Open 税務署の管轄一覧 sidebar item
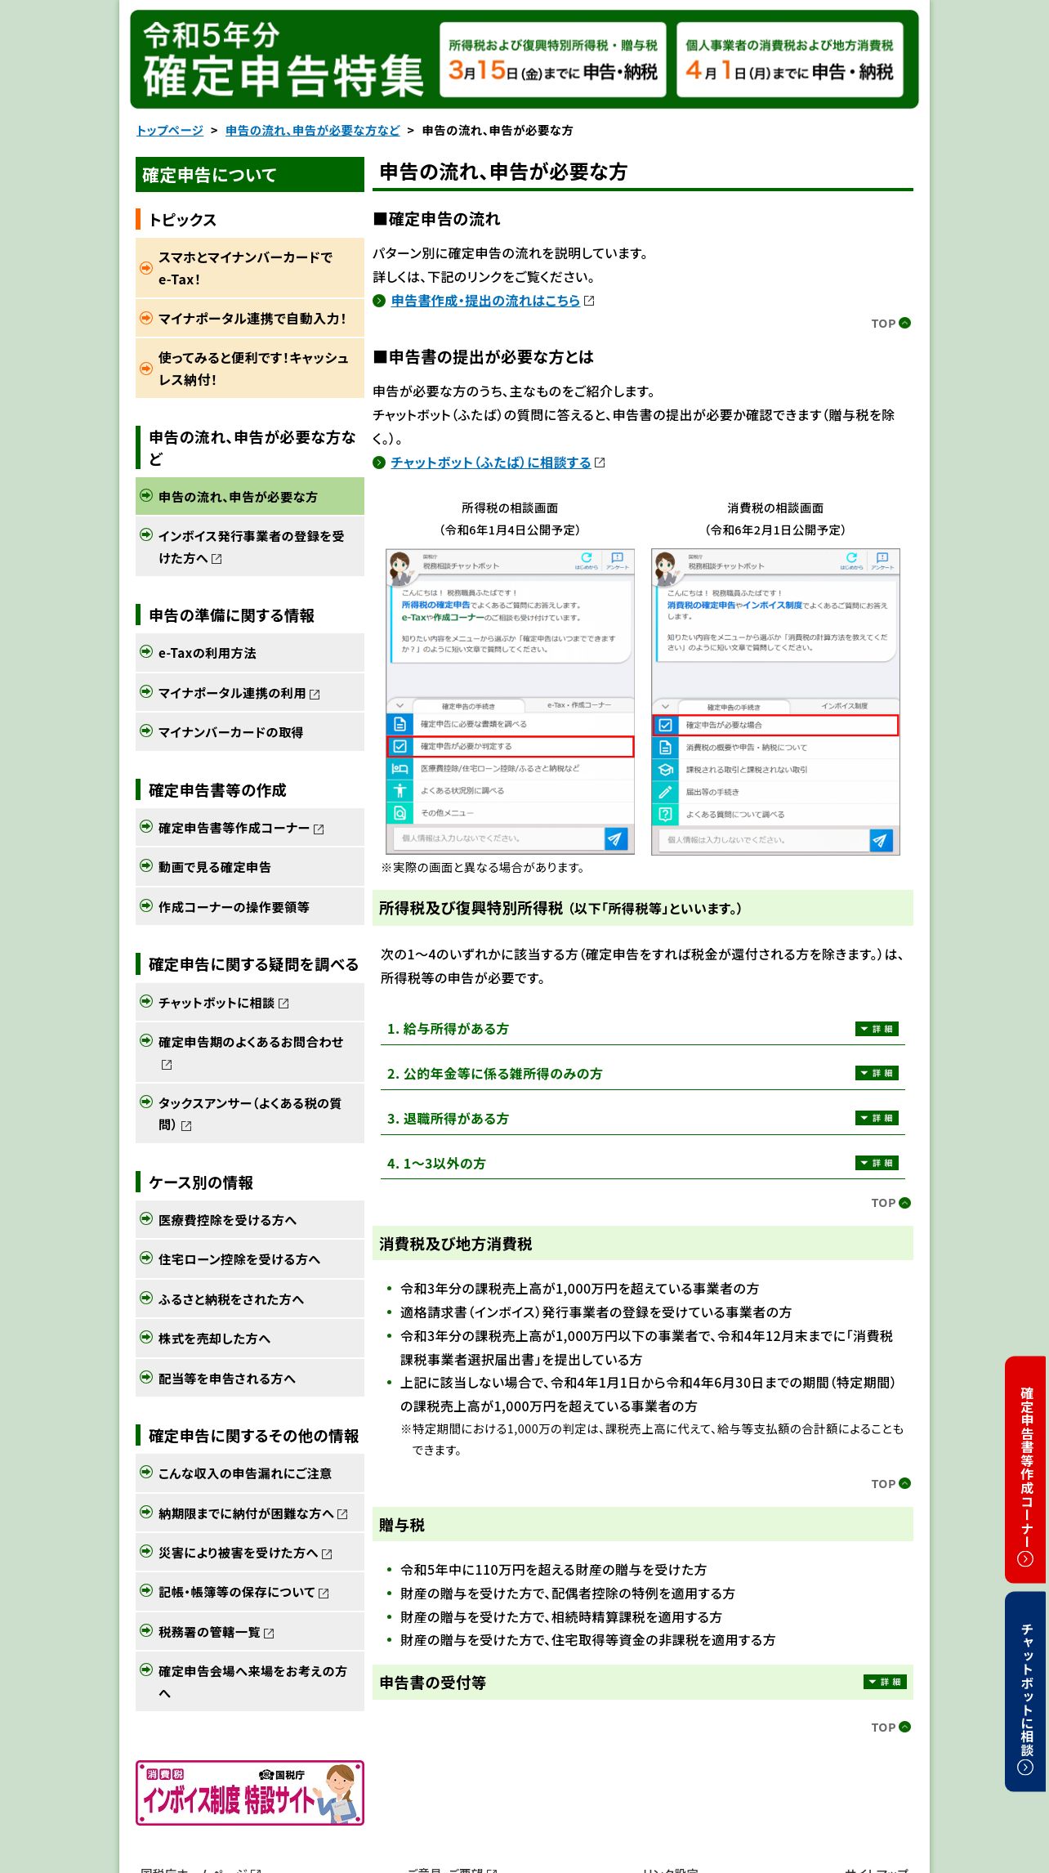This screenshot has width=1049, height=1873. [x=250, y=1632]
